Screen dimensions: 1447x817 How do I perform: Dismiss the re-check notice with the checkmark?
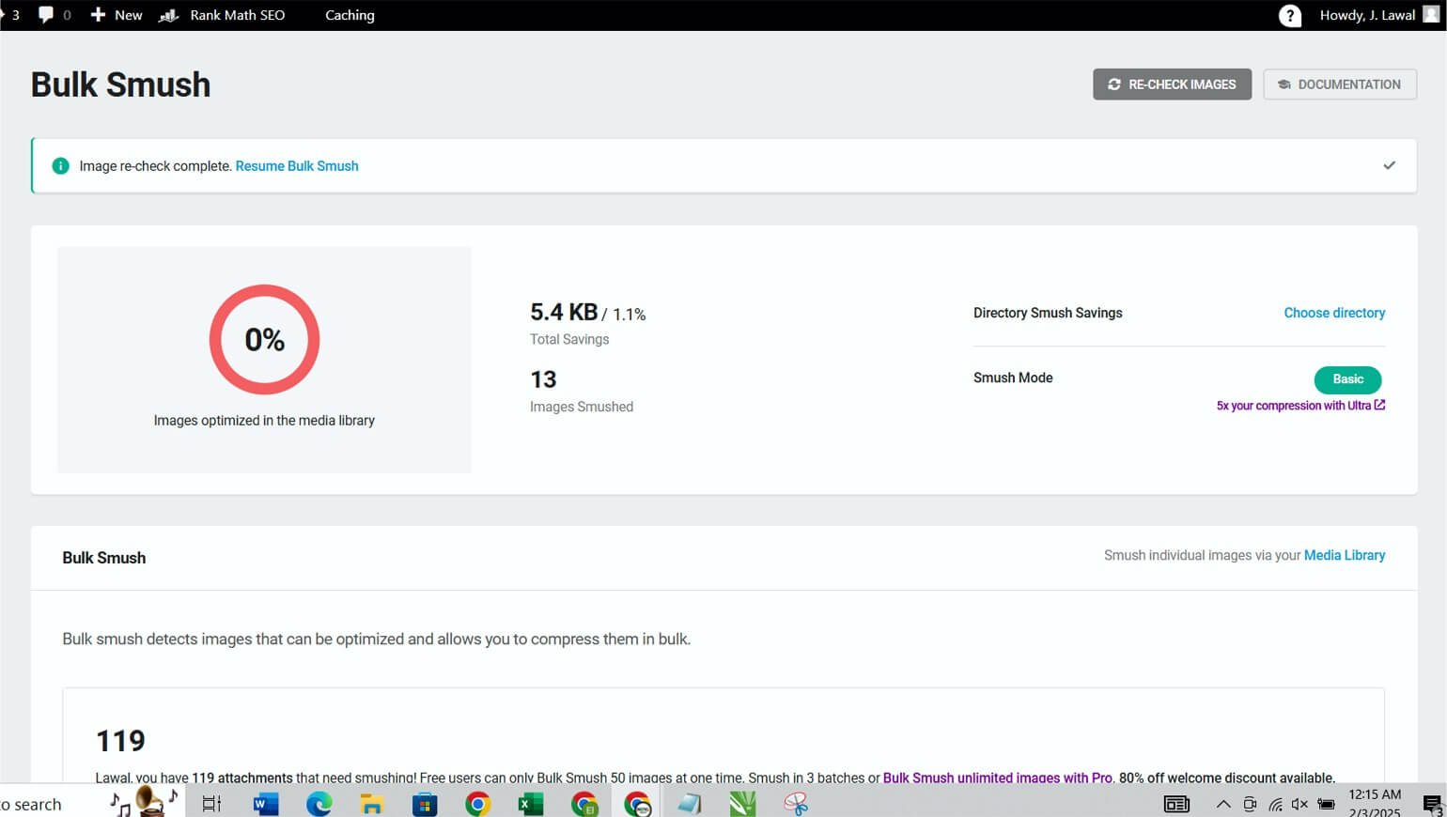coord(1389,165)
